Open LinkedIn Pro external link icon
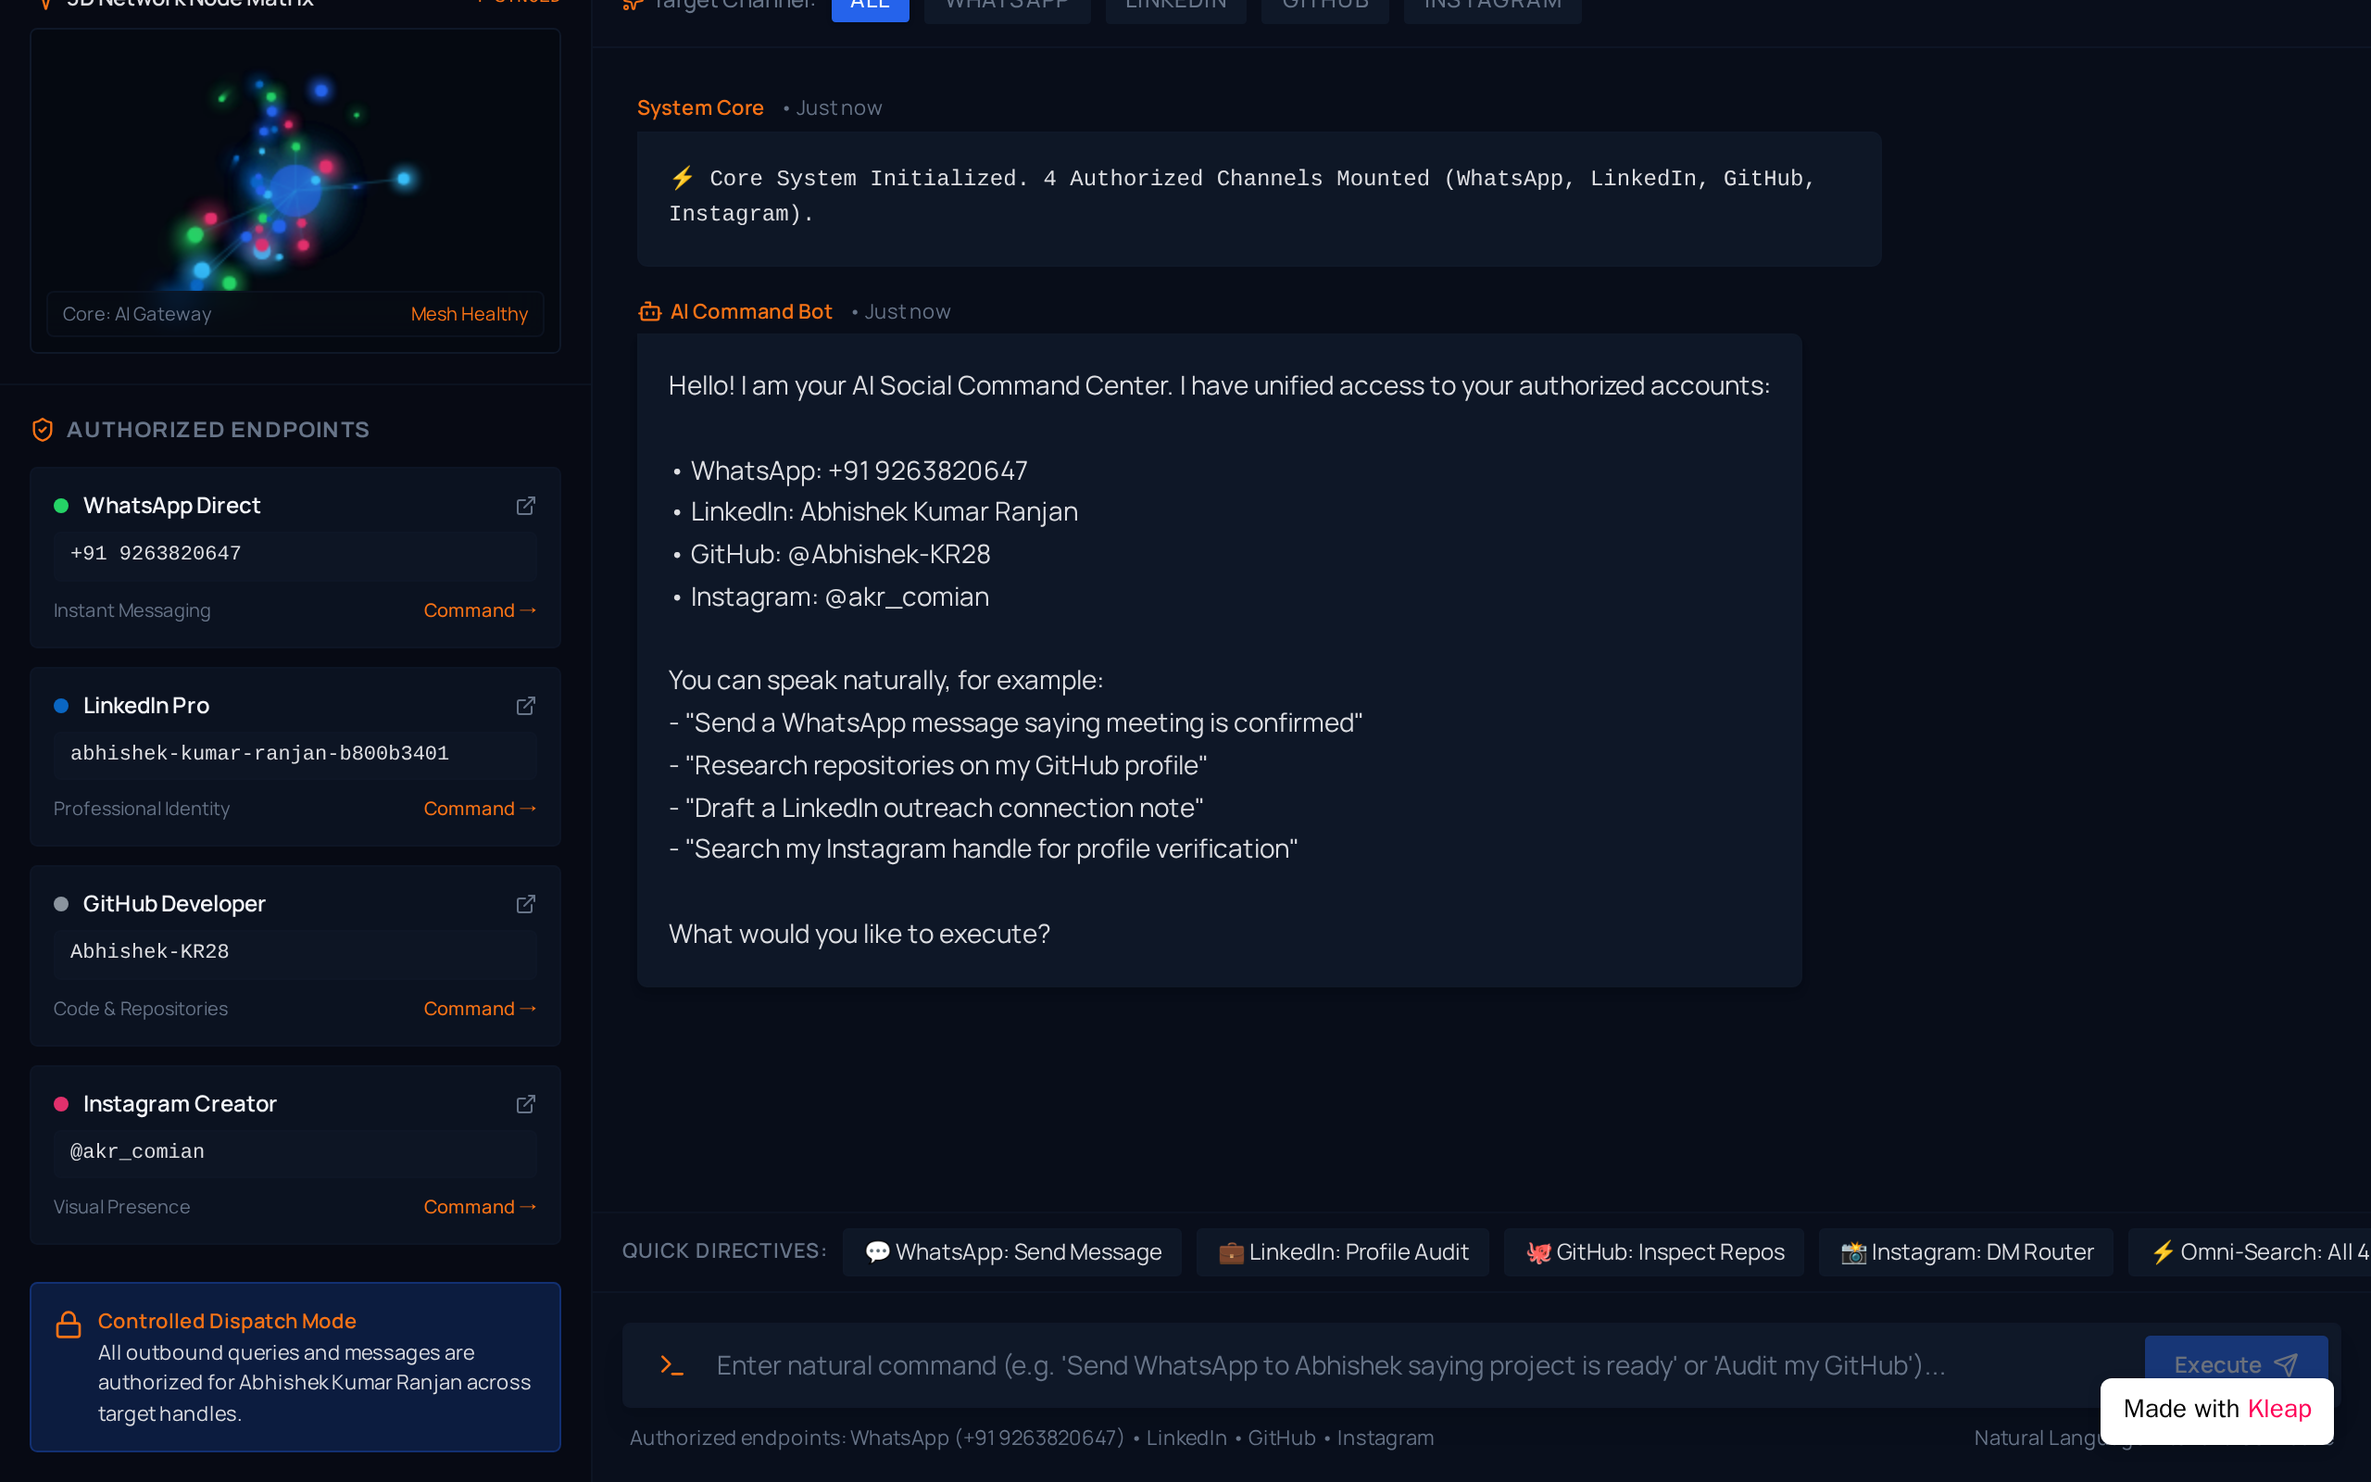The height and width of the screenshot is (1482, 2371). 526,706
